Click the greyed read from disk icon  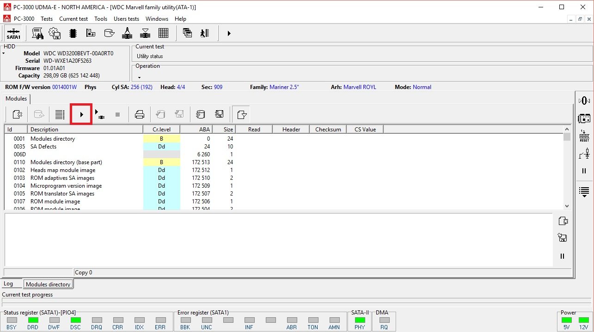pos(160,114)
